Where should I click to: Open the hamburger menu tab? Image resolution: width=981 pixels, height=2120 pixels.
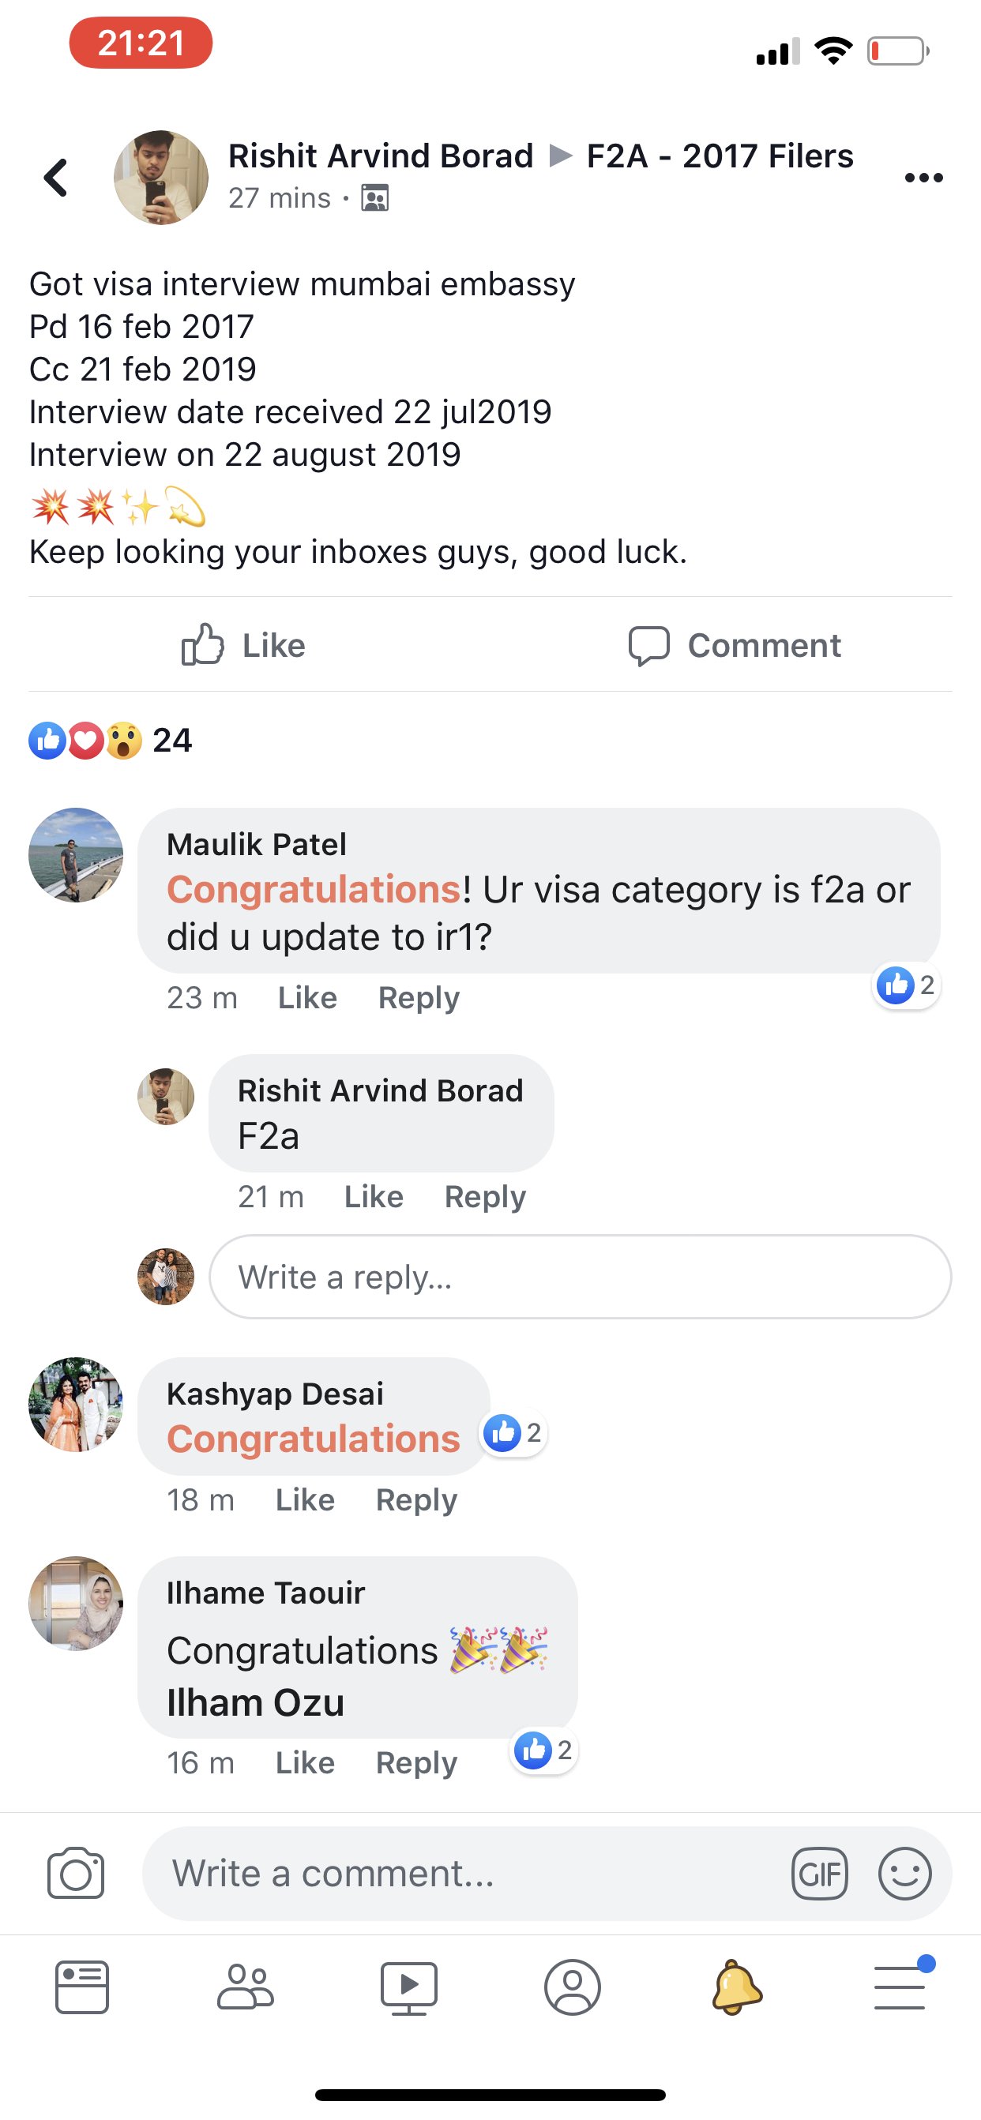pyautogui.click(x=901, y=1987)
